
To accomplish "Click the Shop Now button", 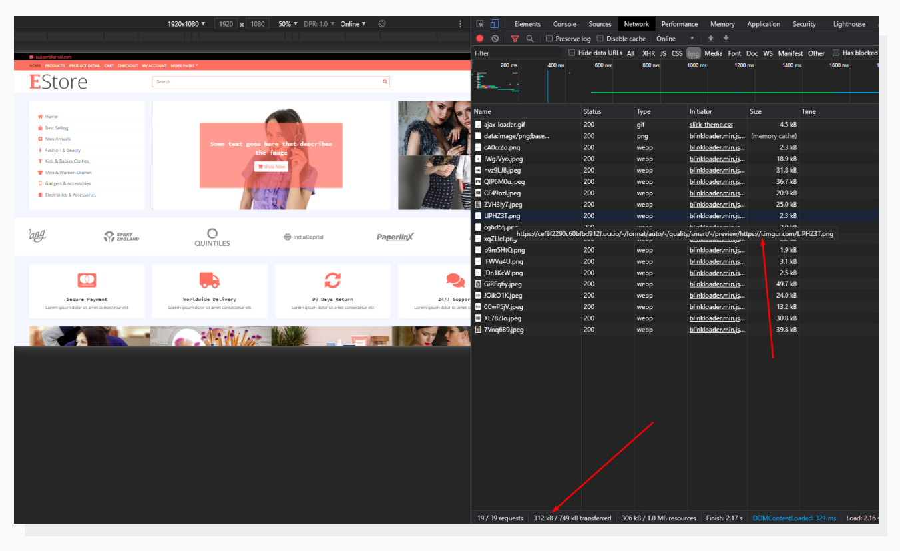I will point(271,167).
